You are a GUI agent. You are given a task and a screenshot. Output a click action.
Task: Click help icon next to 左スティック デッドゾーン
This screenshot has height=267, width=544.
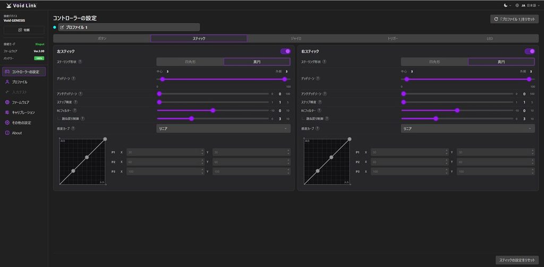[x=74, y=79]
